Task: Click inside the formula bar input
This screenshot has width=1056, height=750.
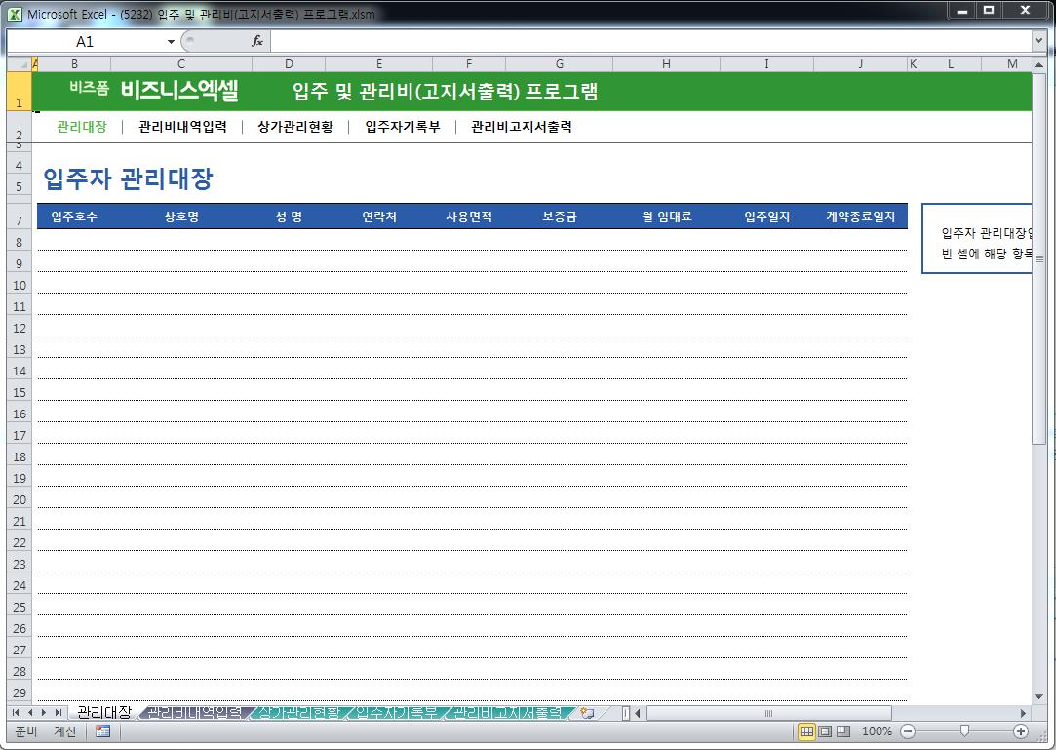Action: point(650,42)
